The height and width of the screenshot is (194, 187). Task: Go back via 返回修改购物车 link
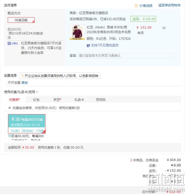[169, 5]
